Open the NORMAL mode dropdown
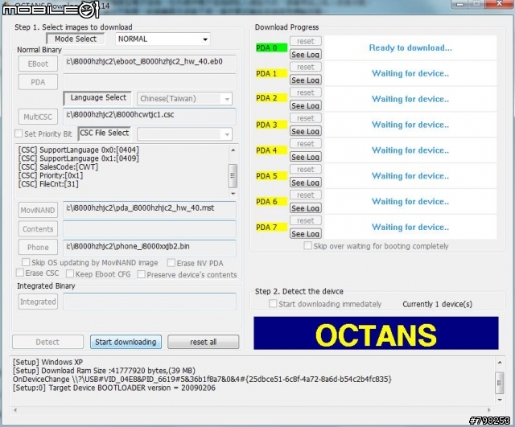This screenshot has width=515, height=427. (163, 39)
